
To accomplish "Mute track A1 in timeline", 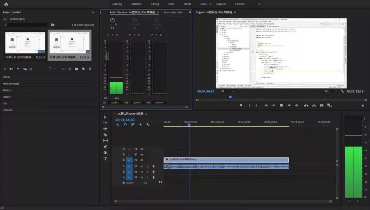I will 141,166.
